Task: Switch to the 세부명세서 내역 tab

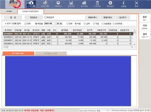Action: tap(51, 53)
